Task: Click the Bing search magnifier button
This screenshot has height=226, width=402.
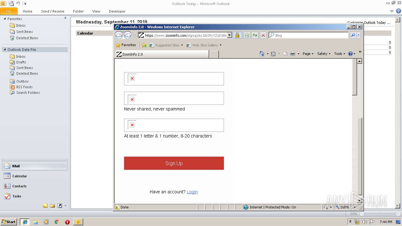Action: [353, 35]
